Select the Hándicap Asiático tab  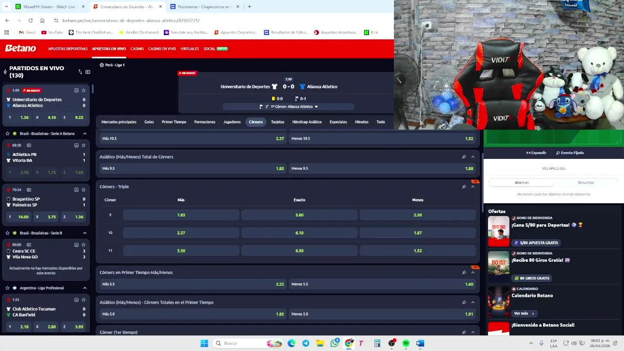307,122
